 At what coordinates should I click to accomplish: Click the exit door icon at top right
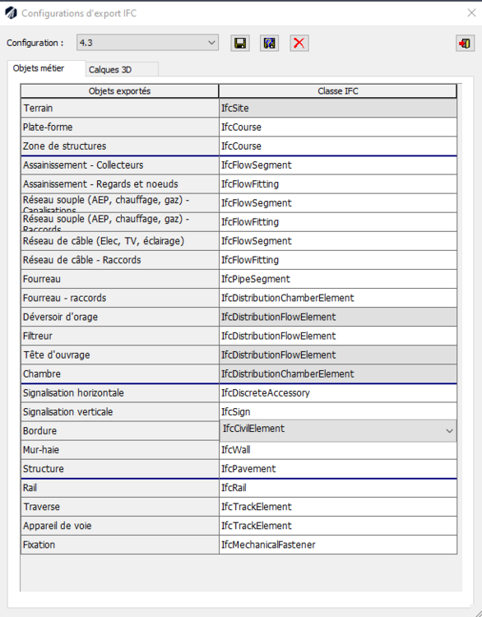pyautogui.click(x=465, y=43)
